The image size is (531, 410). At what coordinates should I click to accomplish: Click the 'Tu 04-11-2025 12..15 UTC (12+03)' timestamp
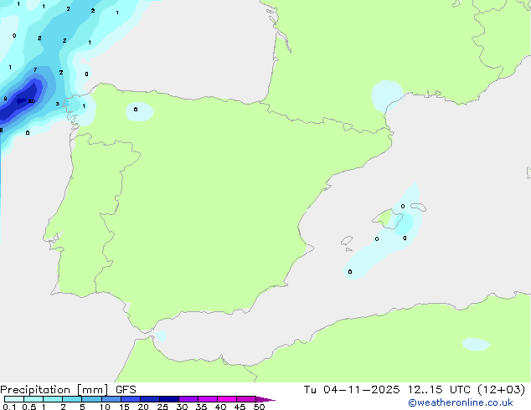tap(415, 390)
